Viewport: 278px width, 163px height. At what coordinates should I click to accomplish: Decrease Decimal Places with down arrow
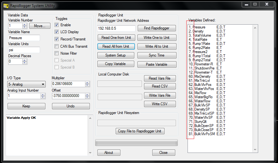(25, 63)
